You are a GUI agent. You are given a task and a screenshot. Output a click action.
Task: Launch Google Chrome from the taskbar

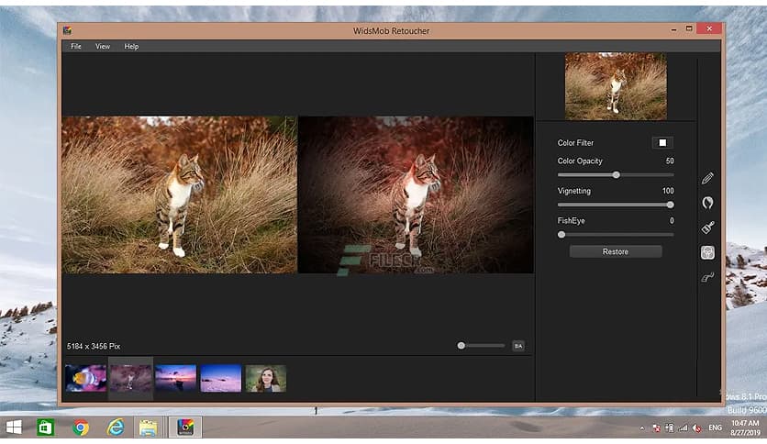pos(81,427)
